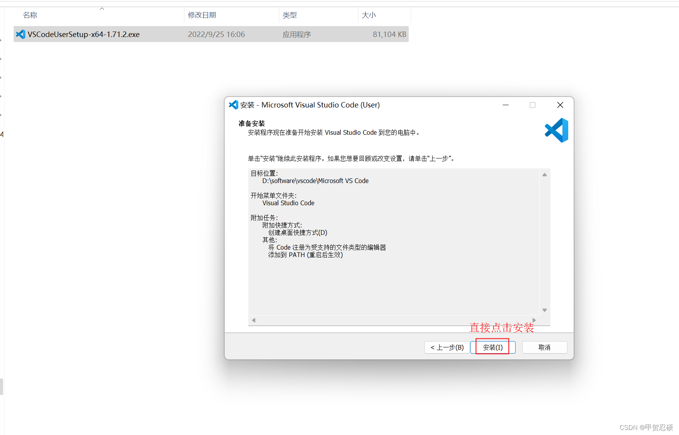Image resolution: width=679 pixels, height=435 pixels.
Task: Click the large VS Code logo in installer header
Action: click(557, 130)
